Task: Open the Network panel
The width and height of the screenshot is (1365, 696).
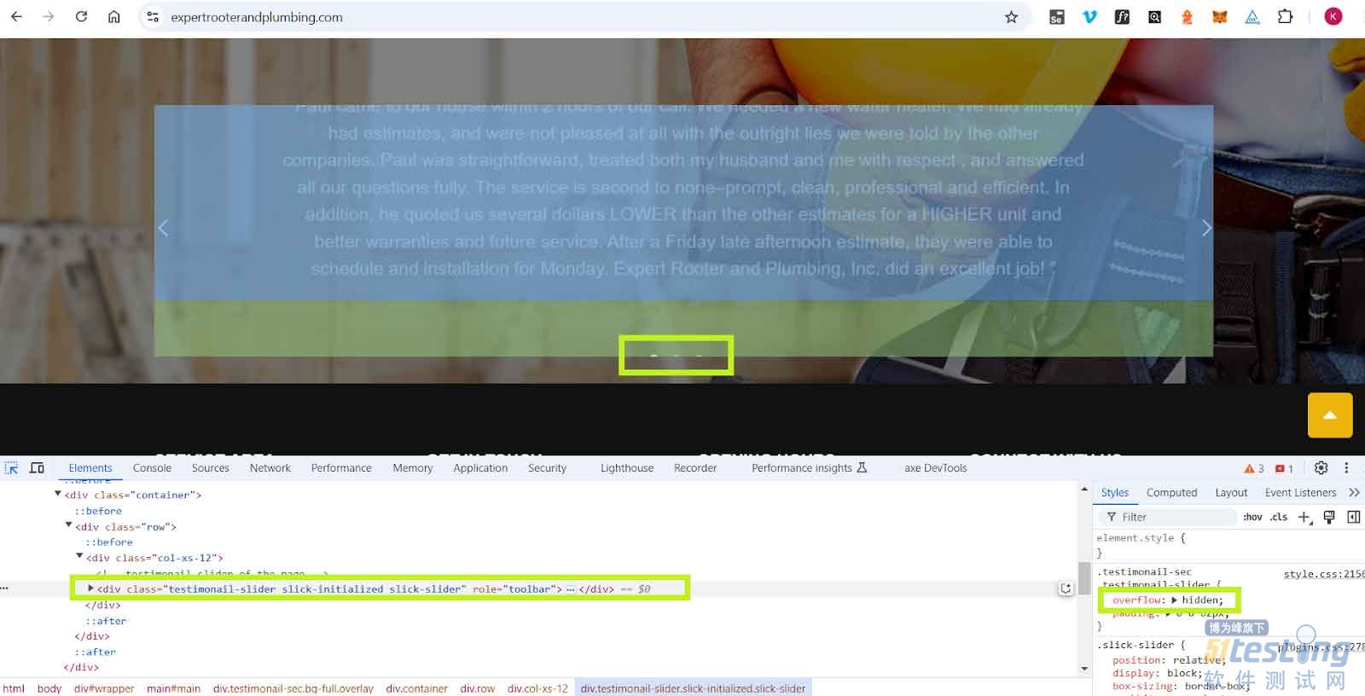Action: pos(270,468)
